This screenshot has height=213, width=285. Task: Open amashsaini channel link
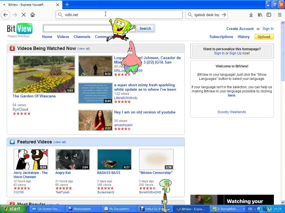click(x=123, y=125)
